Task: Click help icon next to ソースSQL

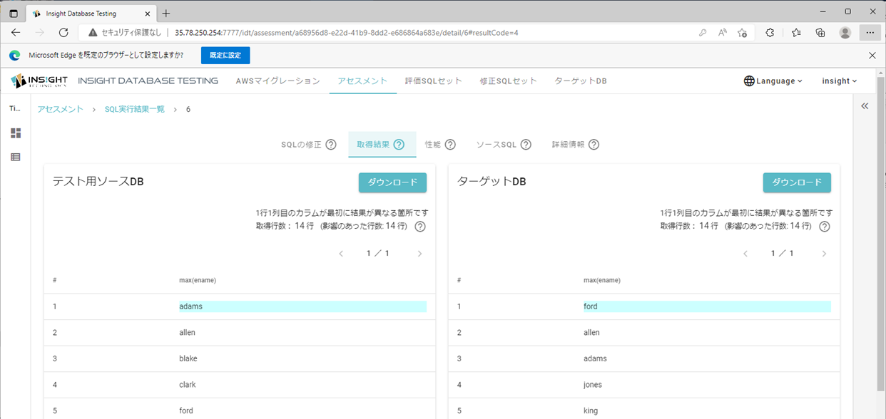Action: (x=526, y=145)
